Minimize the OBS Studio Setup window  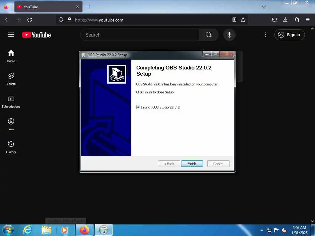[x=207, y=54]
